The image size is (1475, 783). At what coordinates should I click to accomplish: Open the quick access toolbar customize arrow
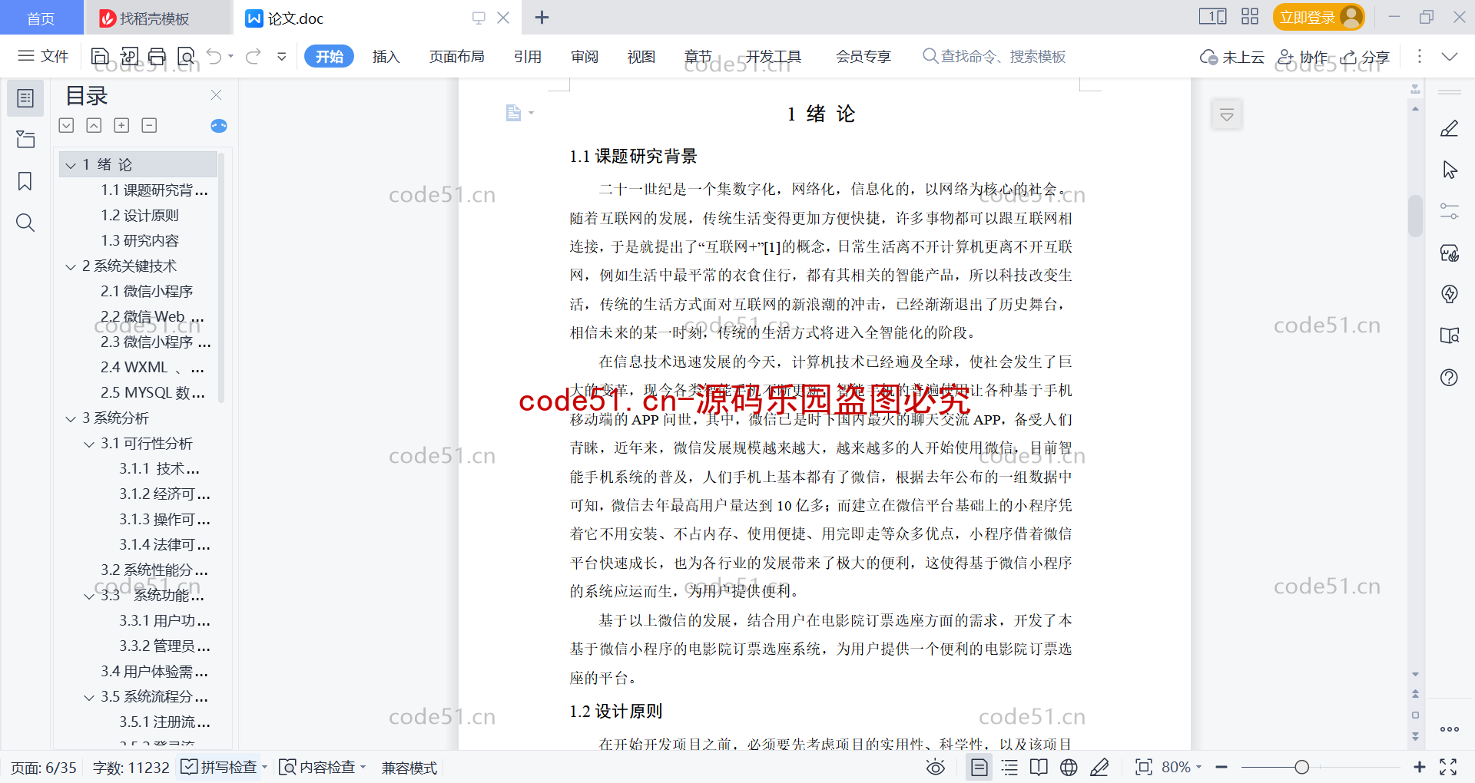coord(282,56)
